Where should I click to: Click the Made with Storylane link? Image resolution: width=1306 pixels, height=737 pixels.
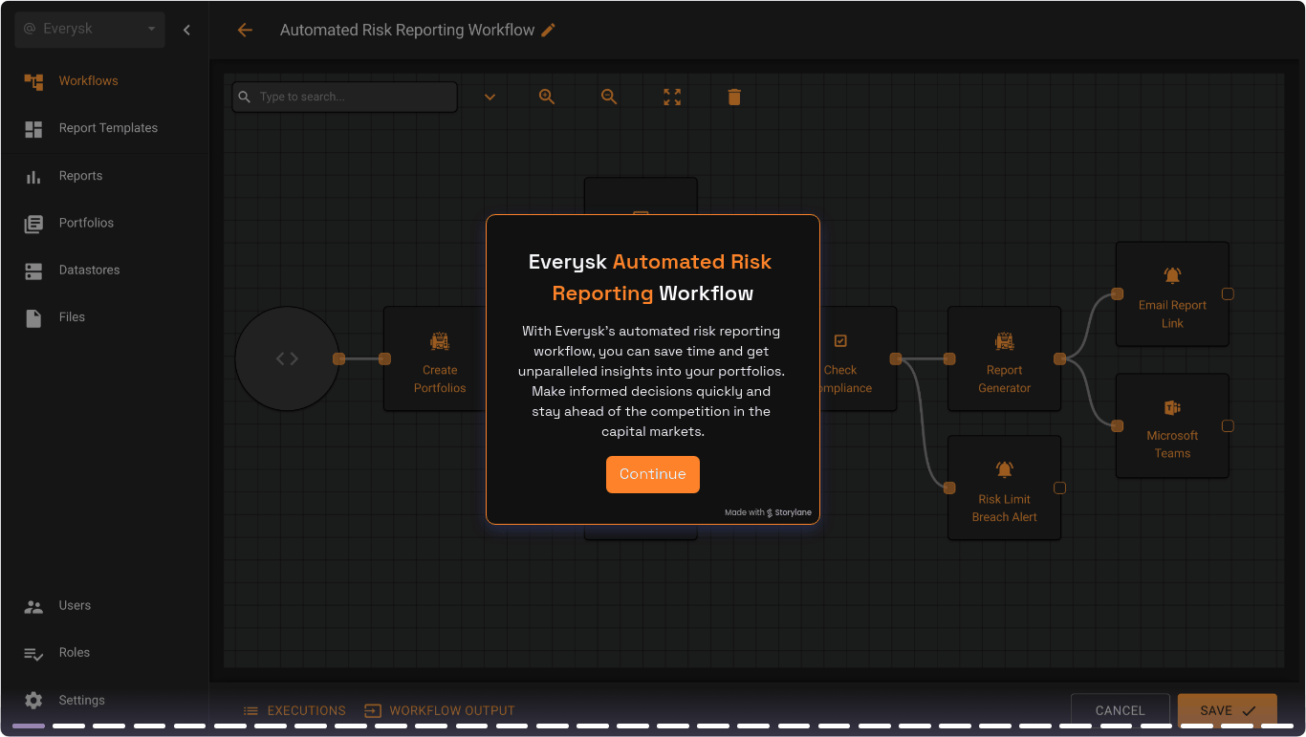768,512
